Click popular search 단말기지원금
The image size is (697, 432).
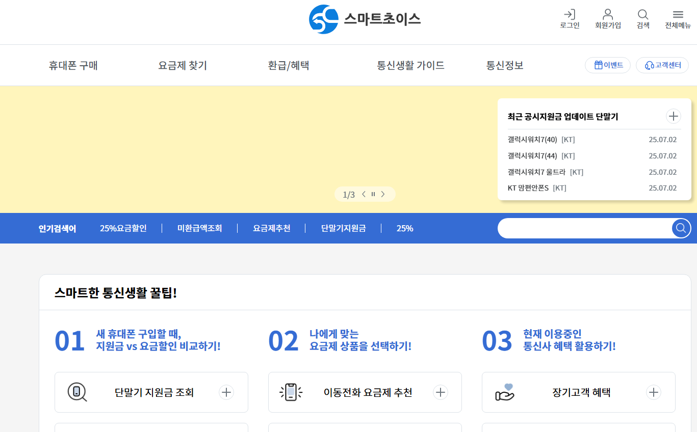[344, 228]
